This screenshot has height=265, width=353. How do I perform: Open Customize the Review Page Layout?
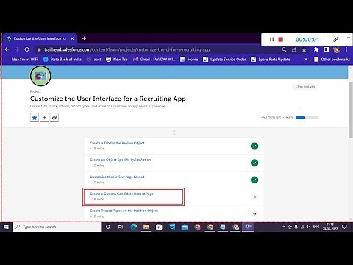(117, 177)
